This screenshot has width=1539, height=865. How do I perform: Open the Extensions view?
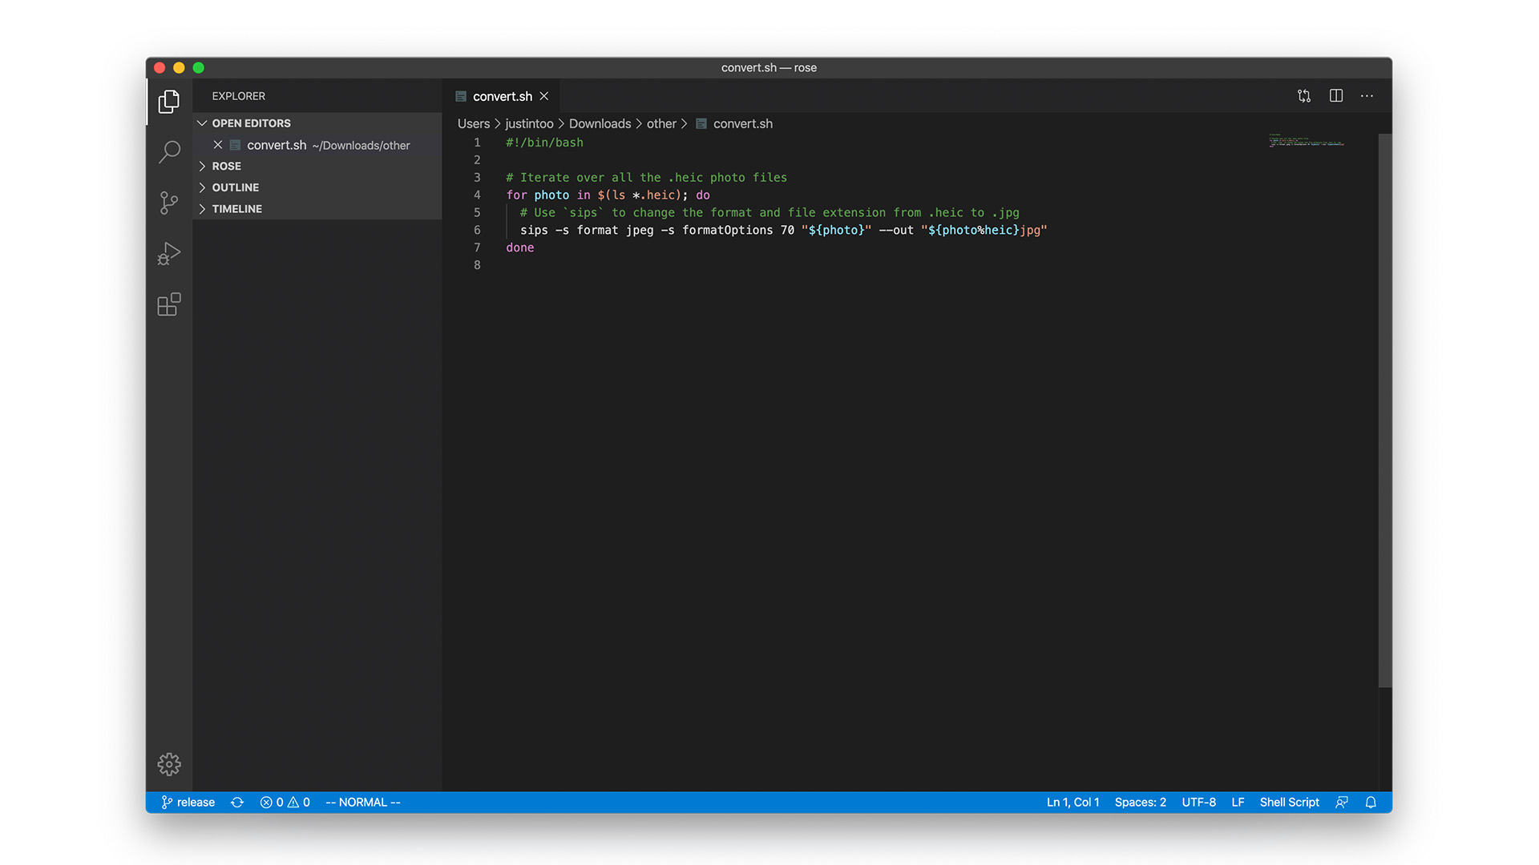pyautogui.click(x=169, y=304)
